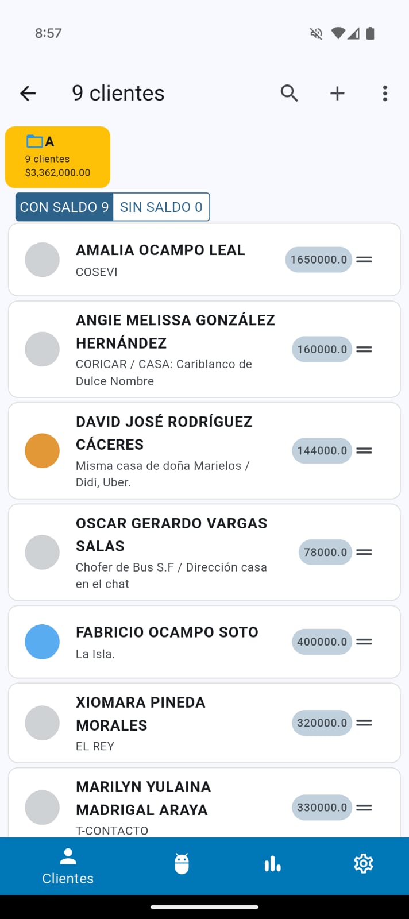Open the Android robot tab icon
Viewport: 409px width, 919px height.
182,863
